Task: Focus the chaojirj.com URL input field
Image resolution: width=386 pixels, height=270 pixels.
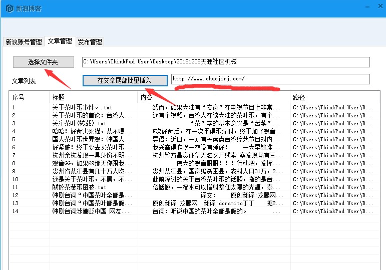Action: click(270, 79)
